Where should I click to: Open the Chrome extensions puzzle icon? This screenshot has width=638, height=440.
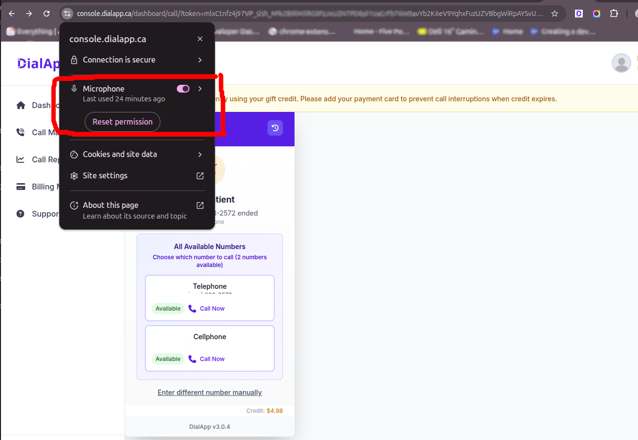pyautogui.click(x=614, y=14)
